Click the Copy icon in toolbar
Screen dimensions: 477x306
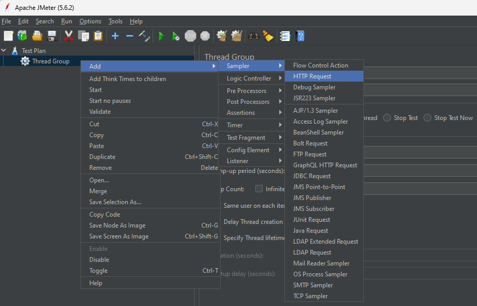pos(84,36)
